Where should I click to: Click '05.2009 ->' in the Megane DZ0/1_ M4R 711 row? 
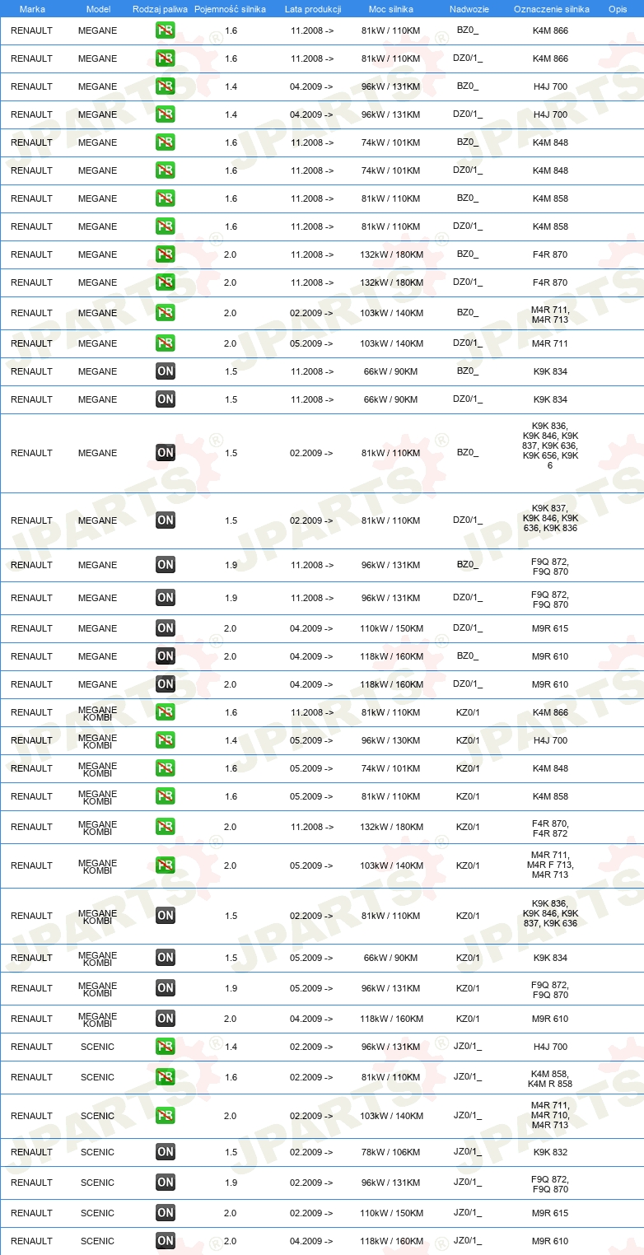312,343
